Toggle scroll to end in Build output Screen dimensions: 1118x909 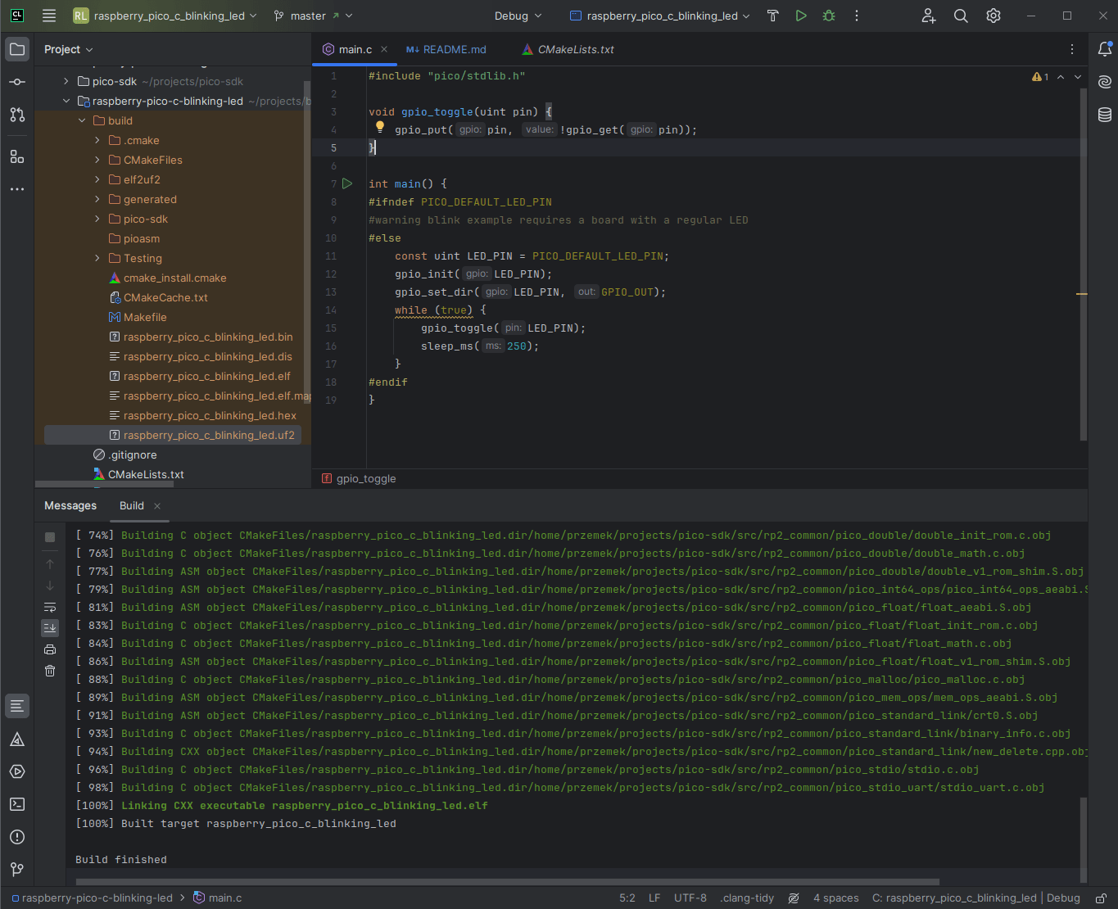pos(50,628)
